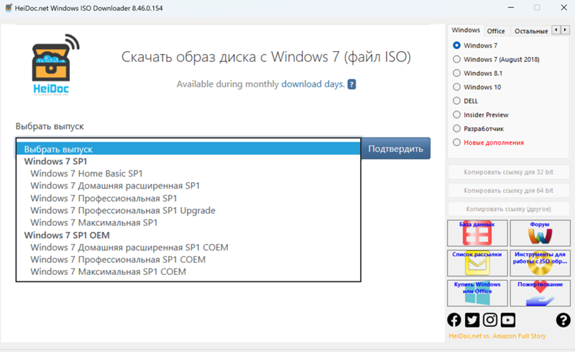Open the Instagram icon link
The image size is (575, 352).
pyautogui.click(x=490, y=320)
